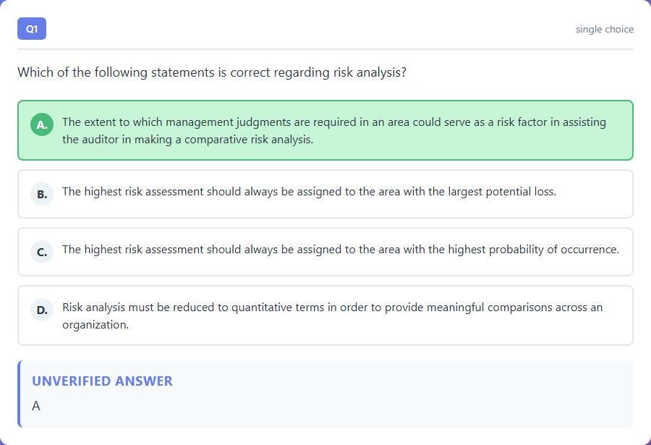Click the 'single choice' question type label

(605, 29)
